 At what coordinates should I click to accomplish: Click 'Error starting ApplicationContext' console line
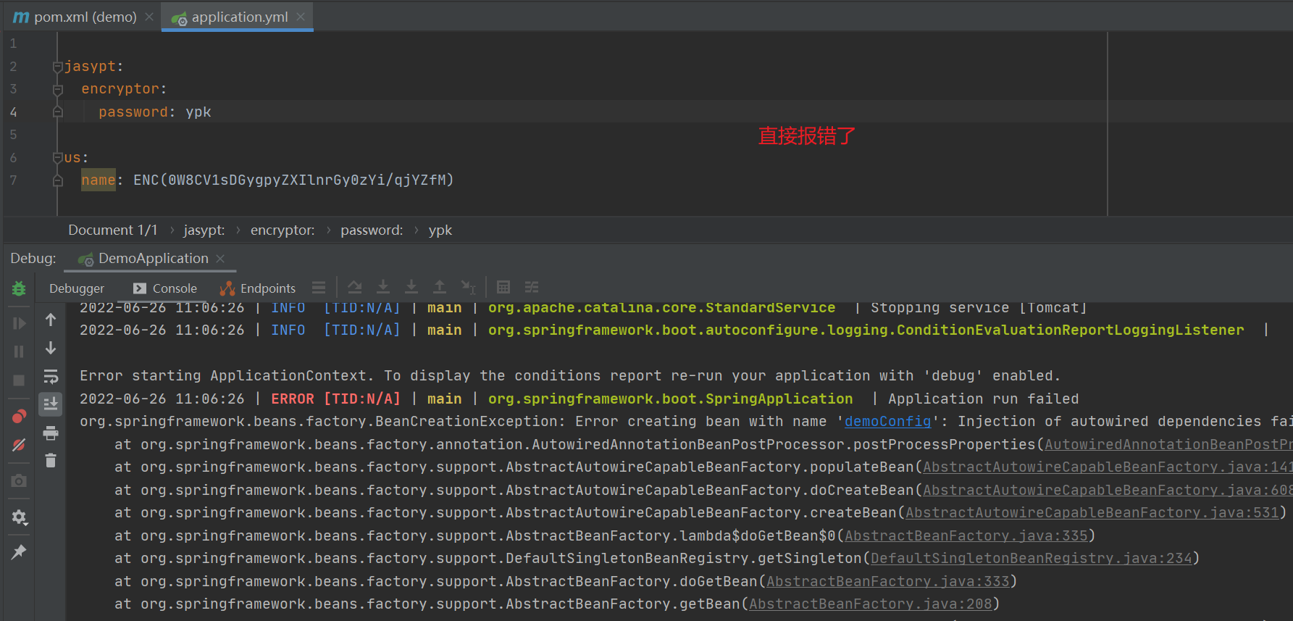point(570,376)
